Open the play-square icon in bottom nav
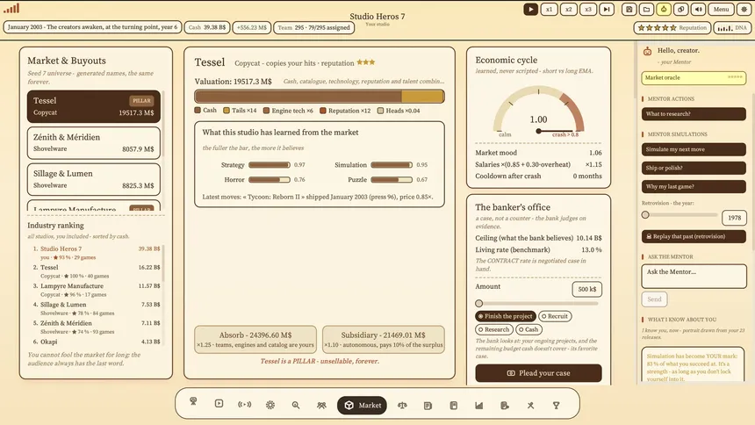755x425 pixels. click(219, 403)
